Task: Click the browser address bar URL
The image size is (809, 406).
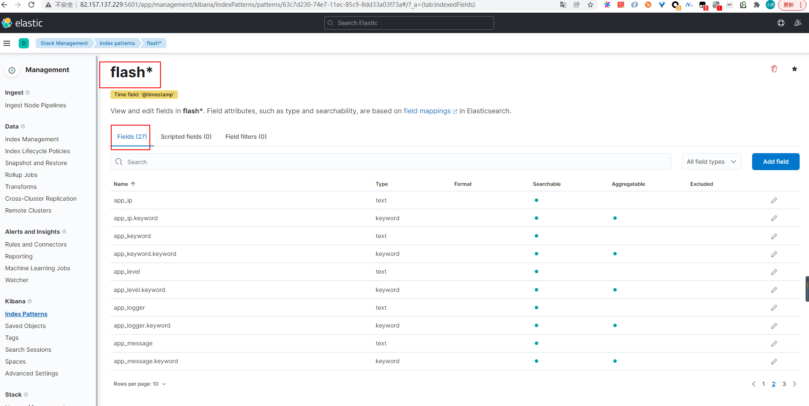Action: coord(278,5)
